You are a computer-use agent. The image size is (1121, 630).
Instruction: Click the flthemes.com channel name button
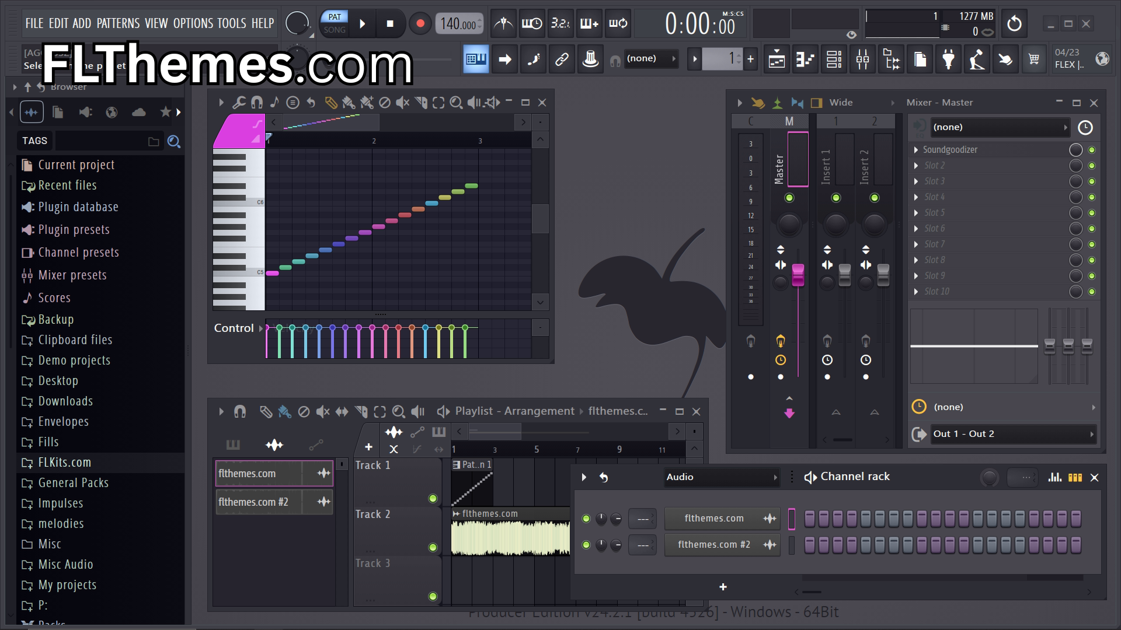tap(722, 519)
